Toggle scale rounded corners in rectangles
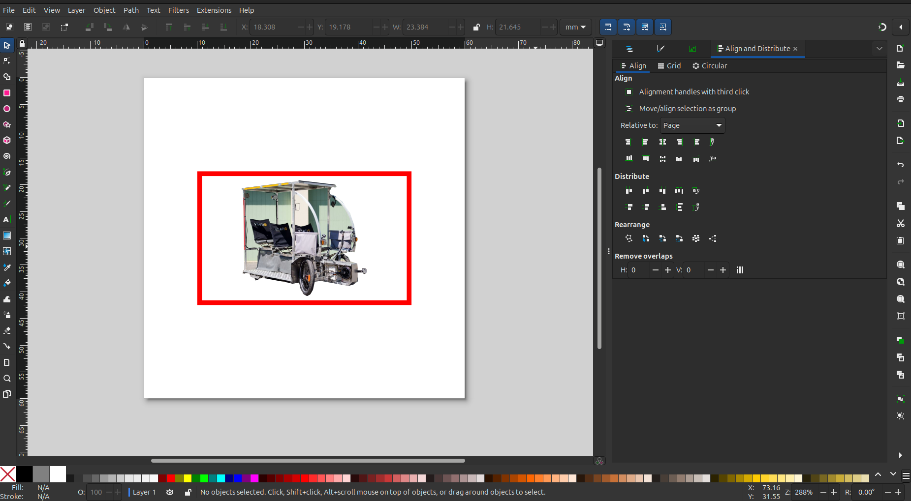The width and height of the screenshot is (911, 501). tap(627, 27)
